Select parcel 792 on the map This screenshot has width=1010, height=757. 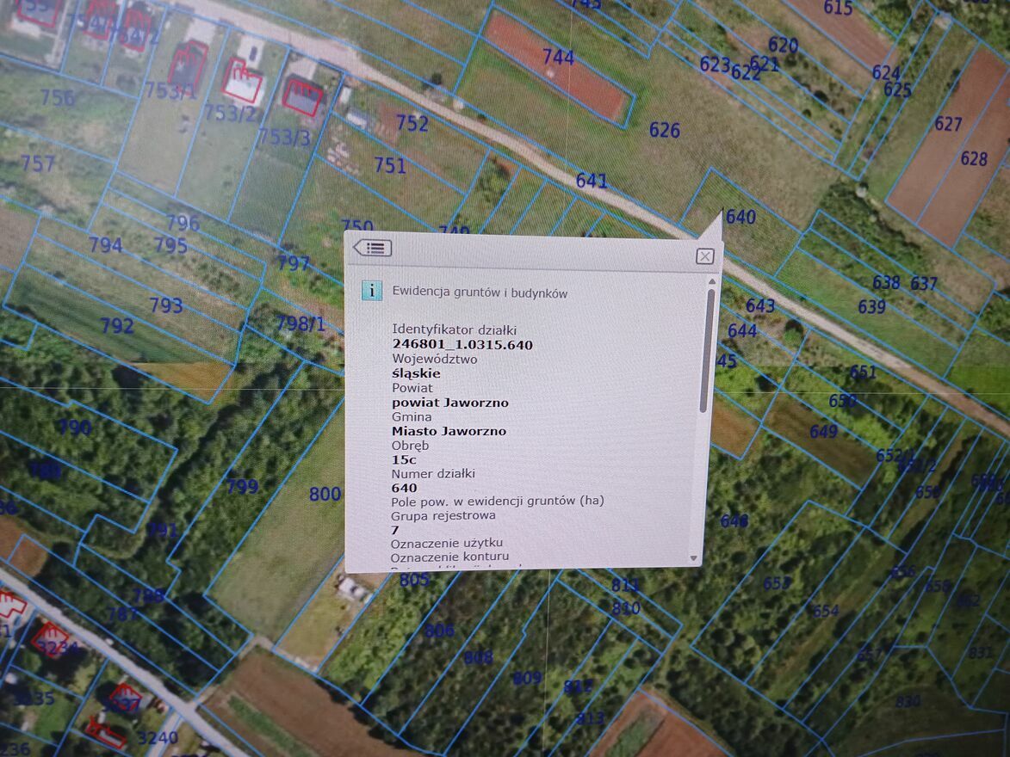(117, 326)
